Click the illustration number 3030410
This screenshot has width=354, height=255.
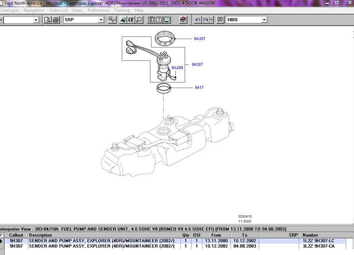click(x=245, y=216)
